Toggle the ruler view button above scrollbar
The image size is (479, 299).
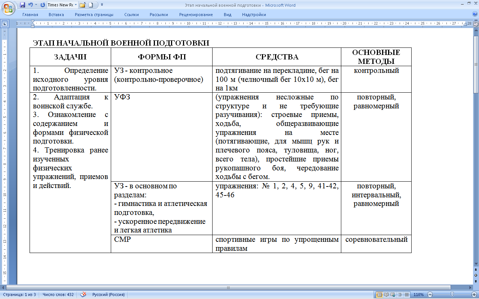pyautogui.click(x=476, y=24)
